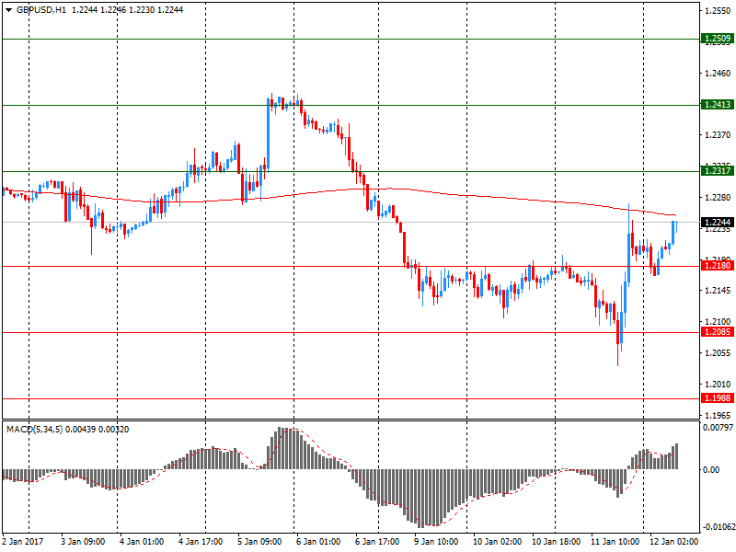Click the 9 Jan 10:00 time label

(x=436, y=542)
